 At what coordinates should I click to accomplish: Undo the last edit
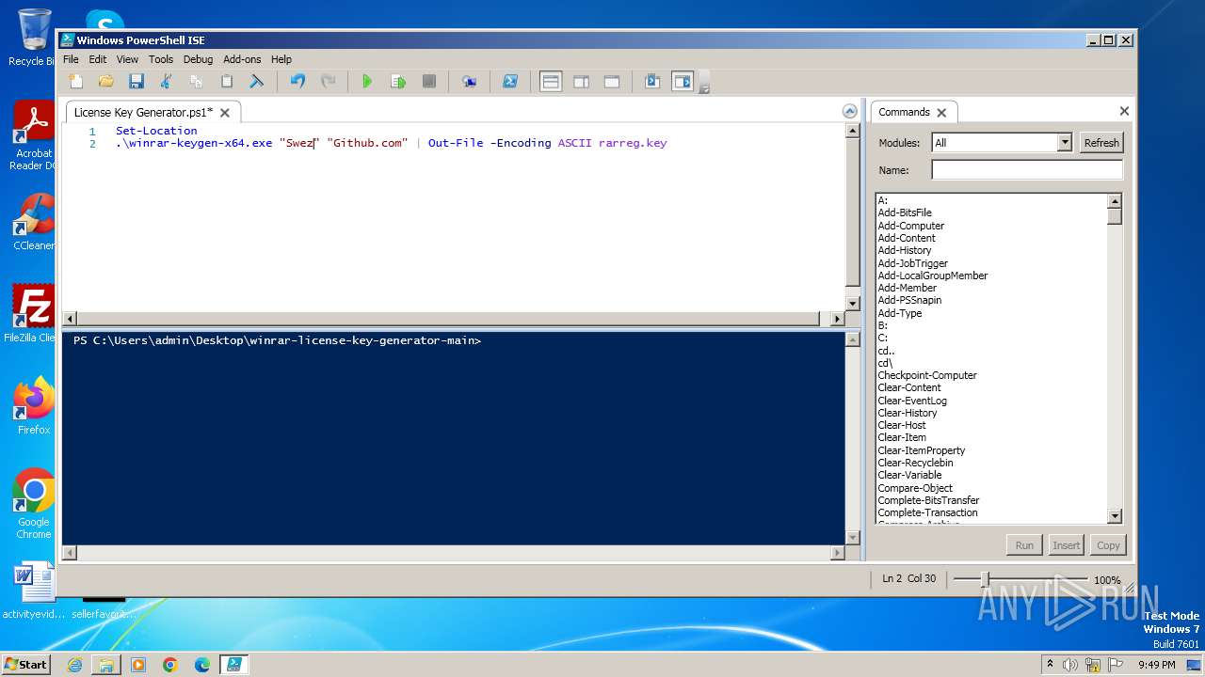tap(297, 82)
